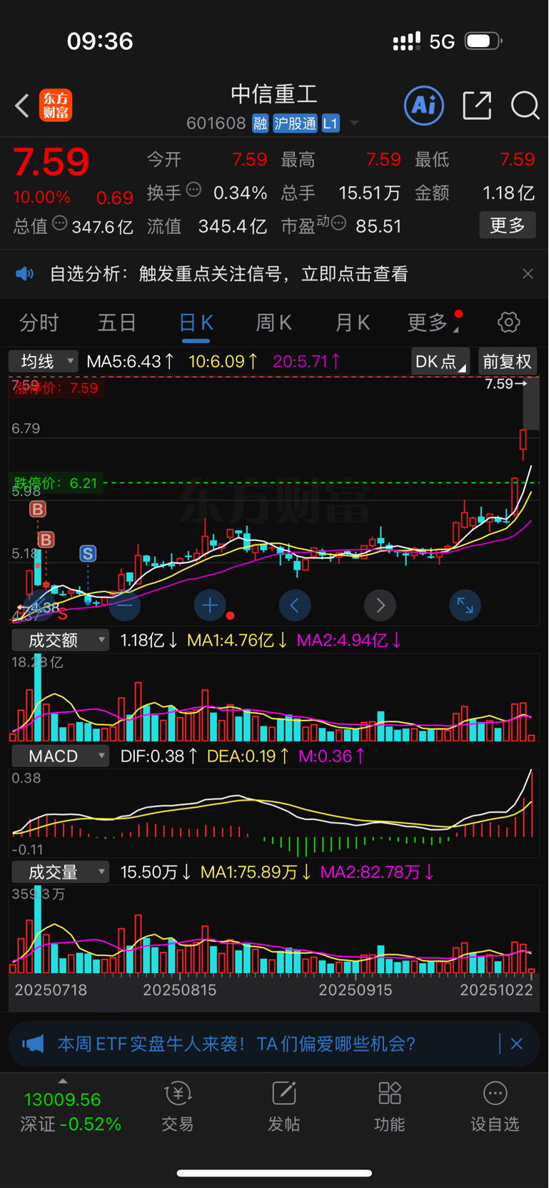This screenshot has width=549, height=1188.
Task: Tap the 东方财富 orange logo
Action: coord(56,106)
